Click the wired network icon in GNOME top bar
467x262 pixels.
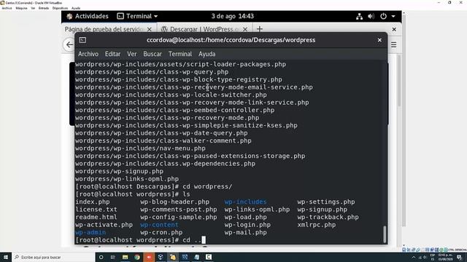(x=359, y=16)
